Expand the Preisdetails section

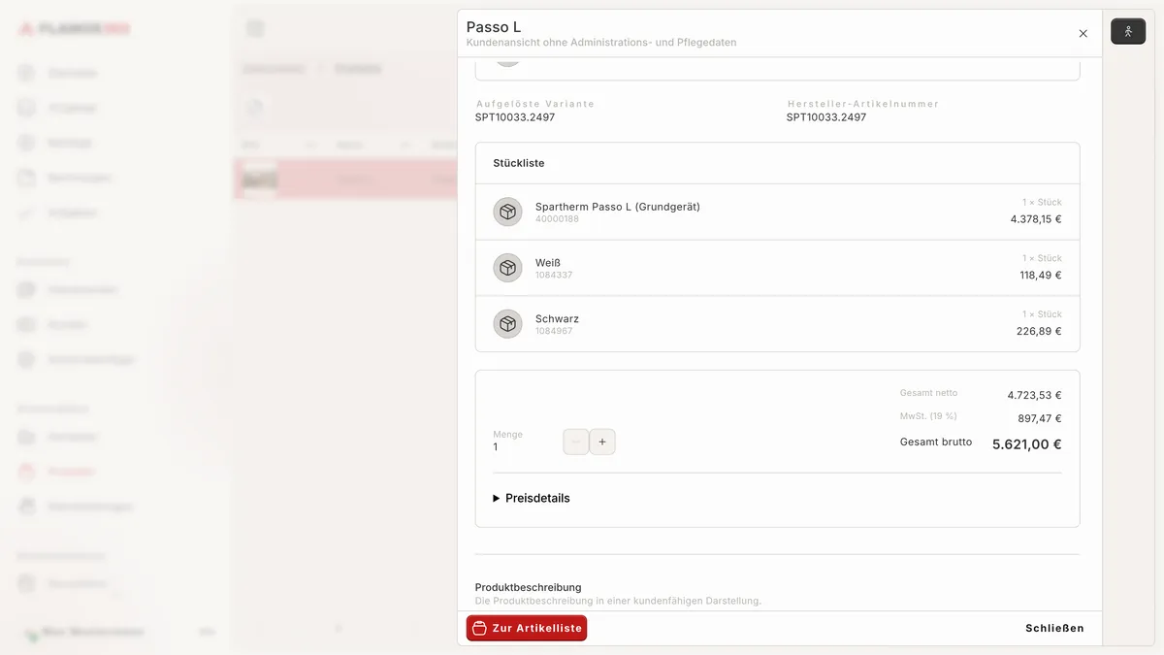532,498
